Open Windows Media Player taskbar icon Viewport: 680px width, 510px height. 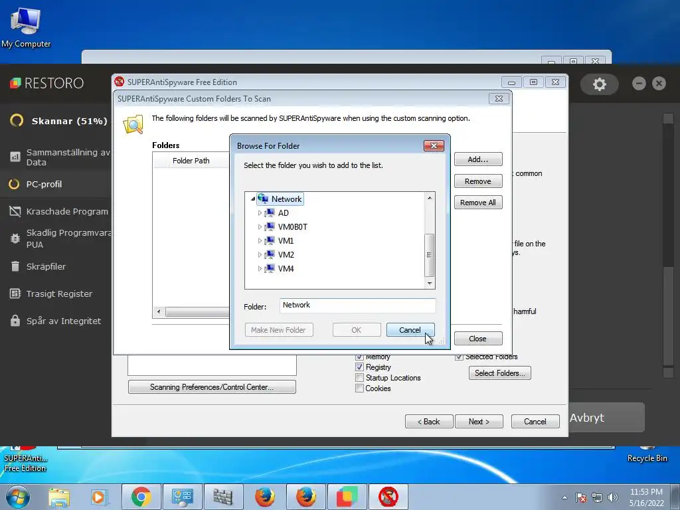coord(100,497)
